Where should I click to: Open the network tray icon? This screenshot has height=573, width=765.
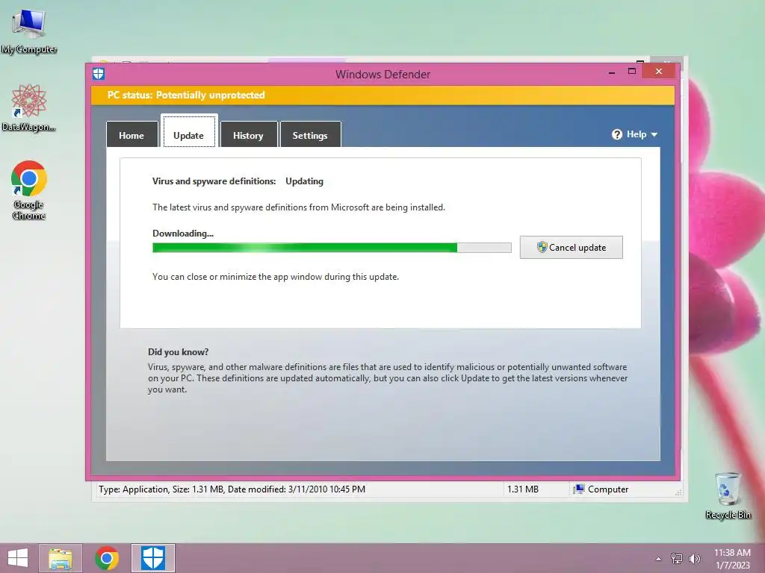(677, 558)
